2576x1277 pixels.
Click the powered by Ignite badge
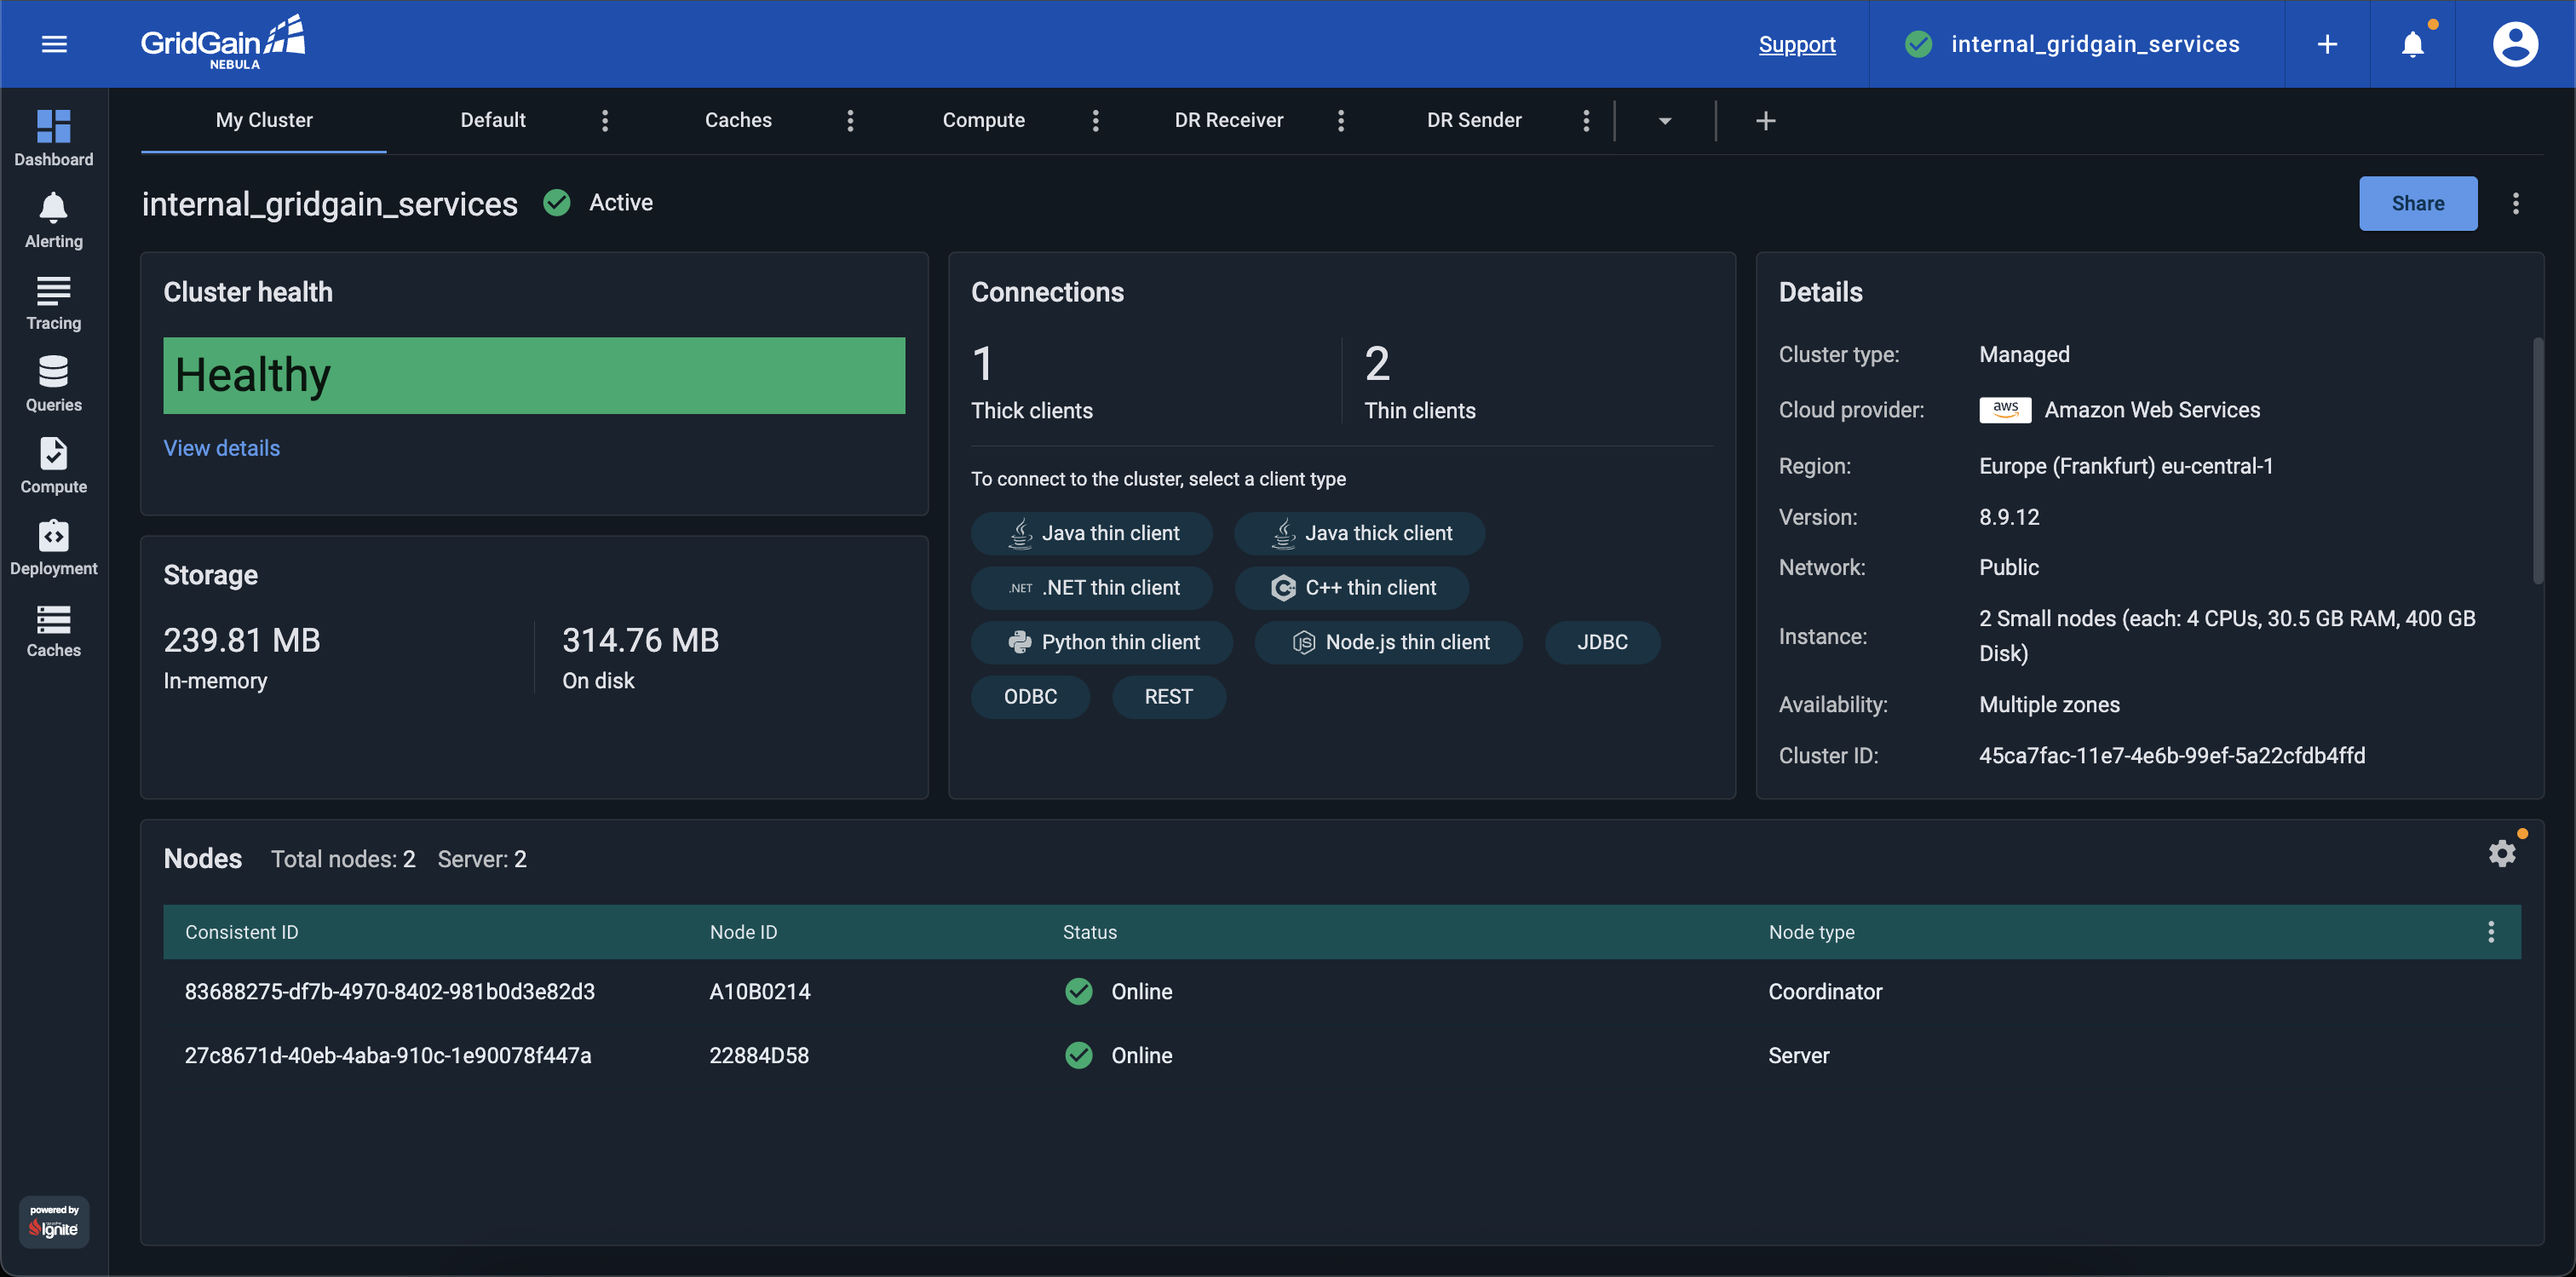[54, 1221]
